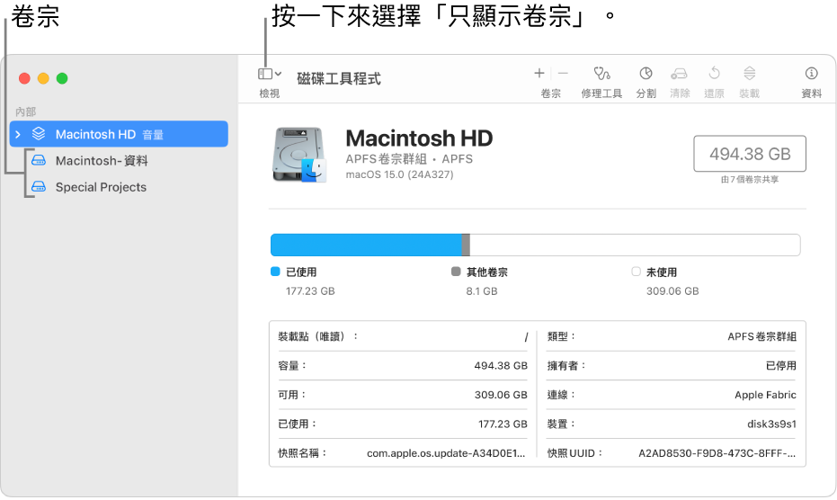837x500 pixels.
Task: Click the 由 7 個卷宗共享 caption
Action: 750,180
